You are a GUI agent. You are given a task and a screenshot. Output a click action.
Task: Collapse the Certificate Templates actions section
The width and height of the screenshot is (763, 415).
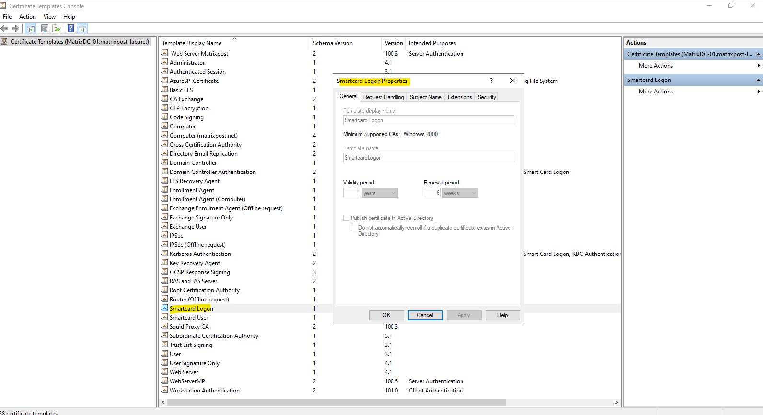[758, 54]
